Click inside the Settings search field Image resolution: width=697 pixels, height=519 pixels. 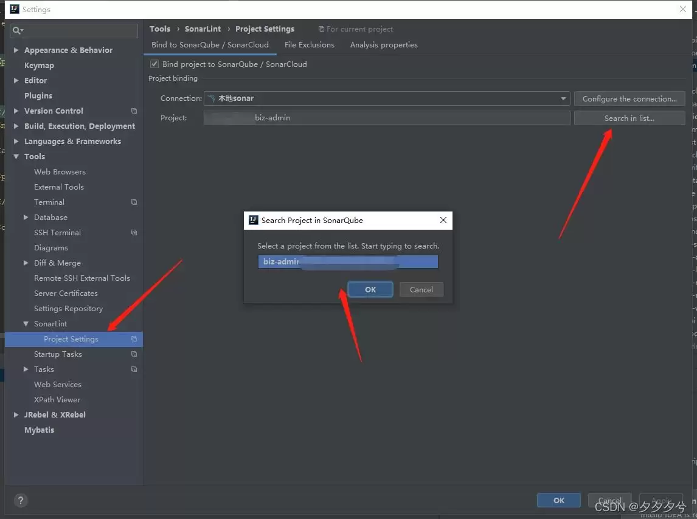click(x=74, y=30)
